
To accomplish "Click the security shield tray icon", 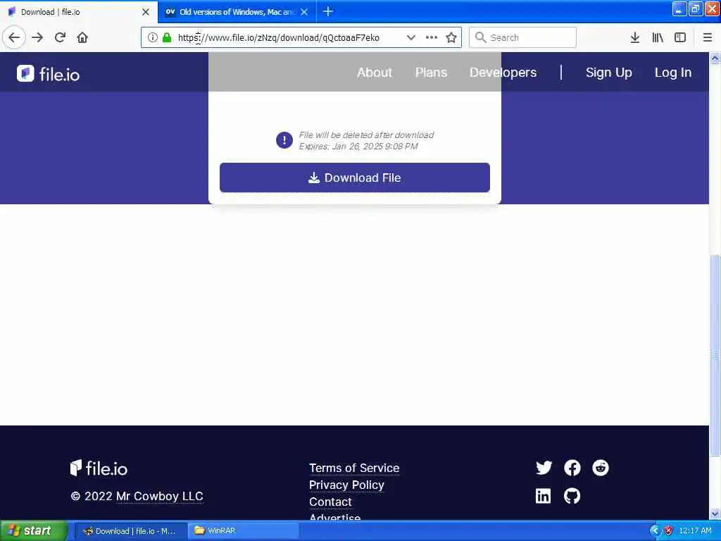I will (x=668, y=530).
